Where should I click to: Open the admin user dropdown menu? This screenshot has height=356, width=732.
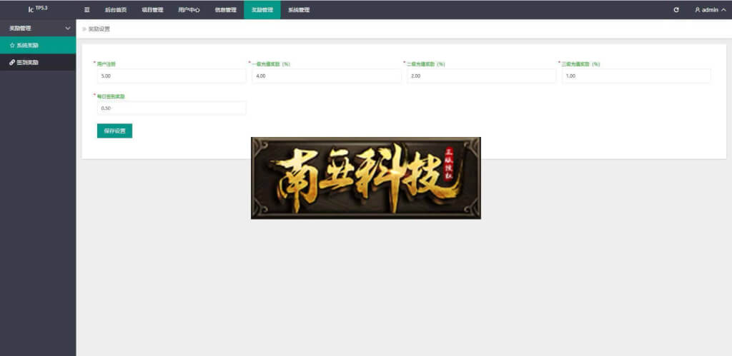click(x=710, y=10)
